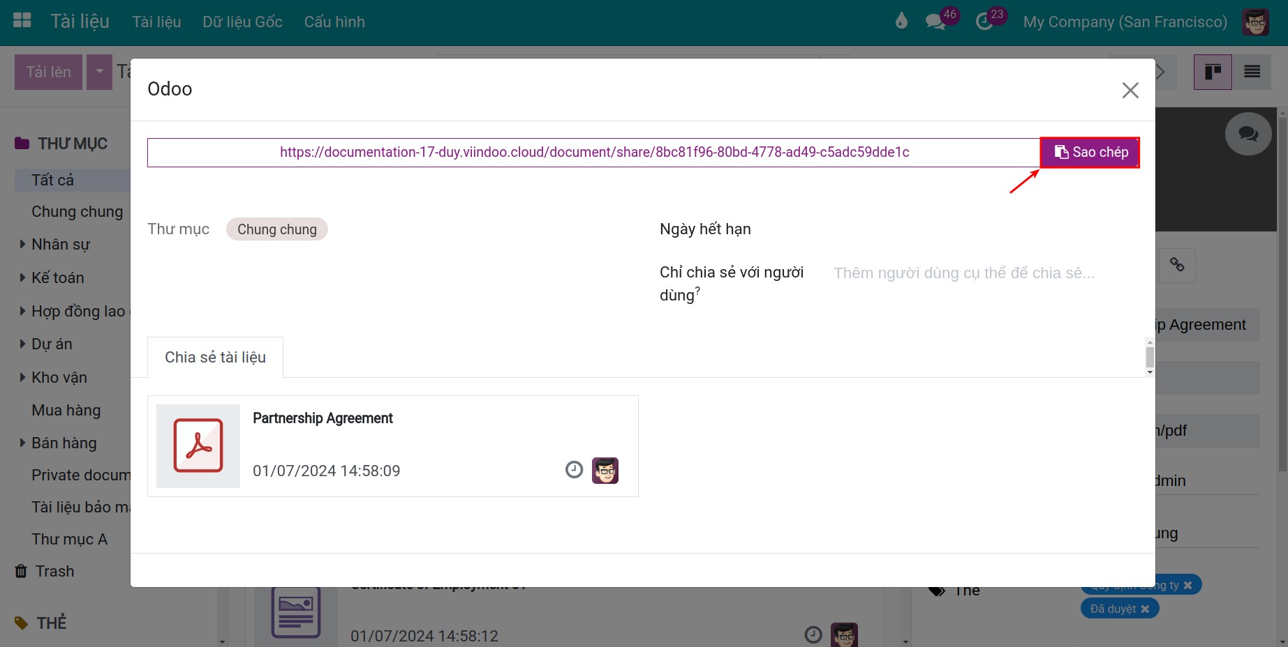
Task: Expand the Kho vận folder
Action: [x=22, y=377]
